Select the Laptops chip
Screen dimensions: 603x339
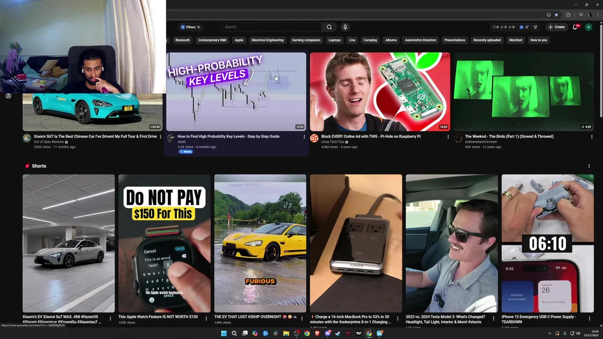334,40
